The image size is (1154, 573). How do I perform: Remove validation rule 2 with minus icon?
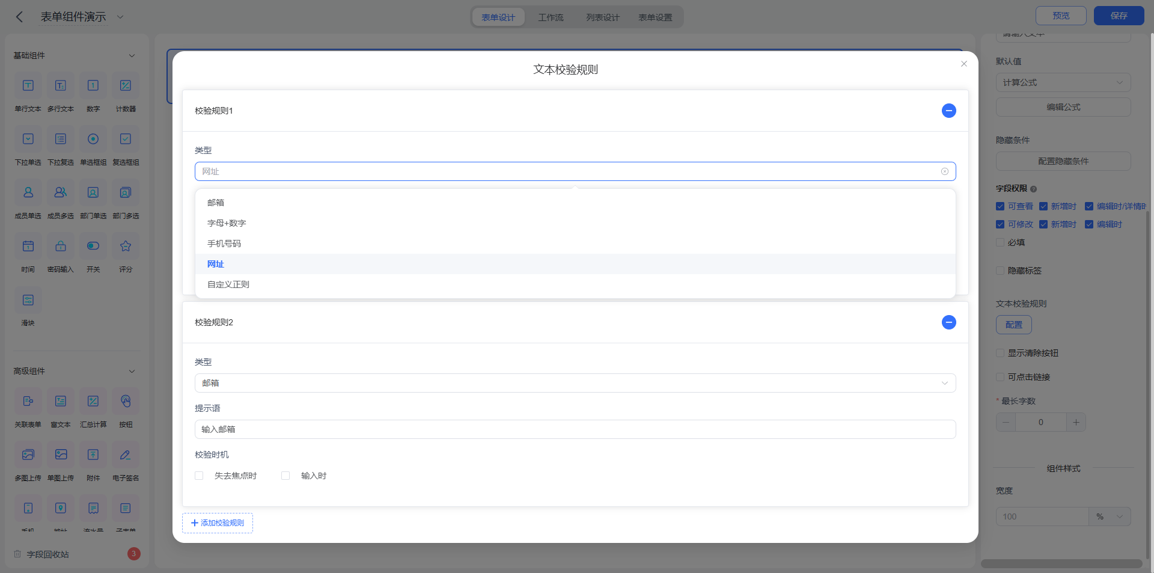tap(948, 322)
